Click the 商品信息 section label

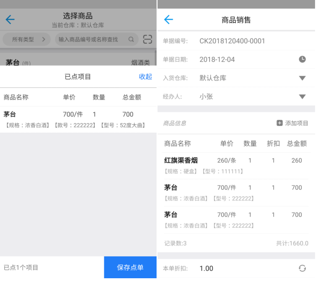tap(175, 123)
